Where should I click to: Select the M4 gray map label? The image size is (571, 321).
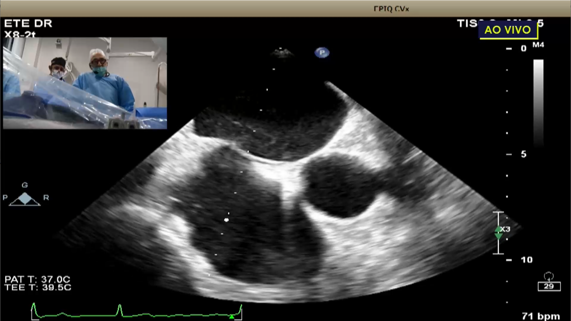[538, 45]
